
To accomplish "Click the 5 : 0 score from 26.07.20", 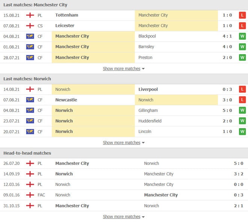I will tap(239, 163).
